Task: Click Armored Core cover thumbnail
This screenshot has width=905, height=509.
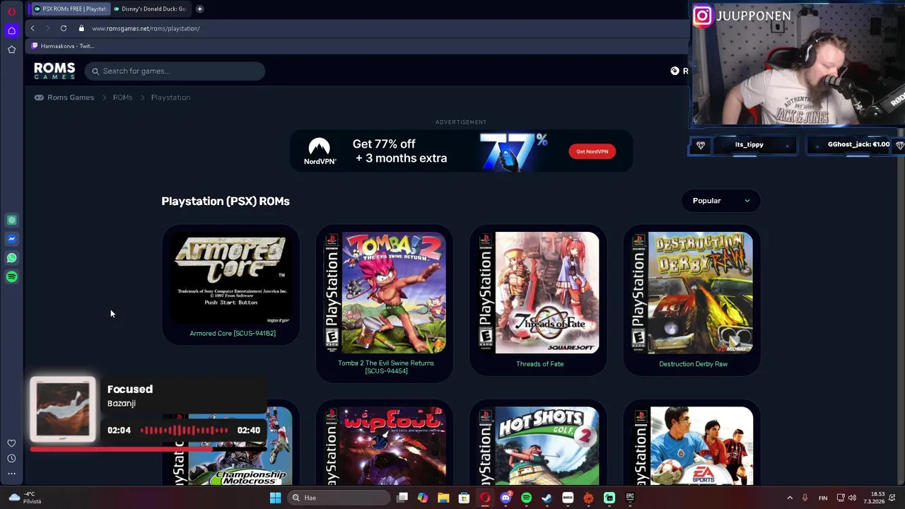Action: pos(230,277)
